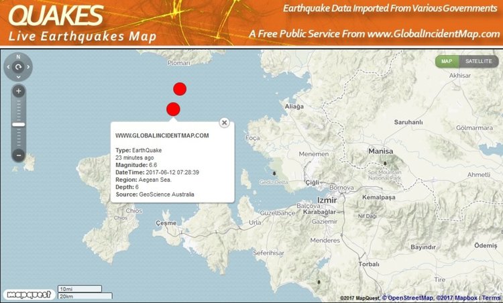This screenshot has height=303, width=503.
Task: Pan the map left using the compass arrow
Action: pyautogui.click(x=9, y=67)
